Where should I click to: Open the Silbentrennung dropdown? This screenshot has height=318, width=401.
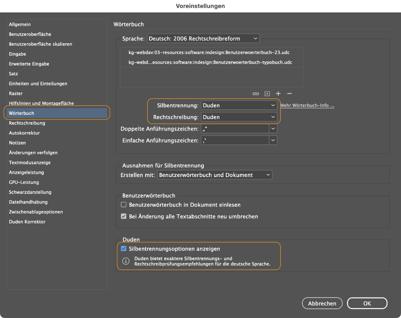[x=239, y=105]
